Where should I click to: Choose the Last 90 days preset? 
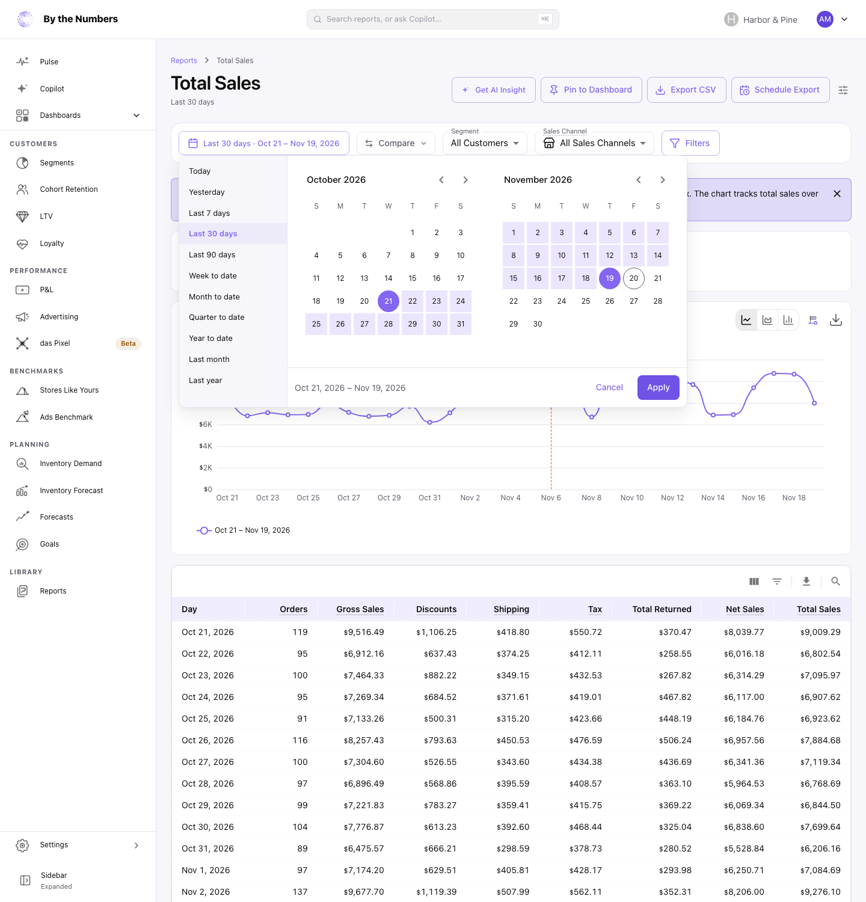tap(233, 254)
